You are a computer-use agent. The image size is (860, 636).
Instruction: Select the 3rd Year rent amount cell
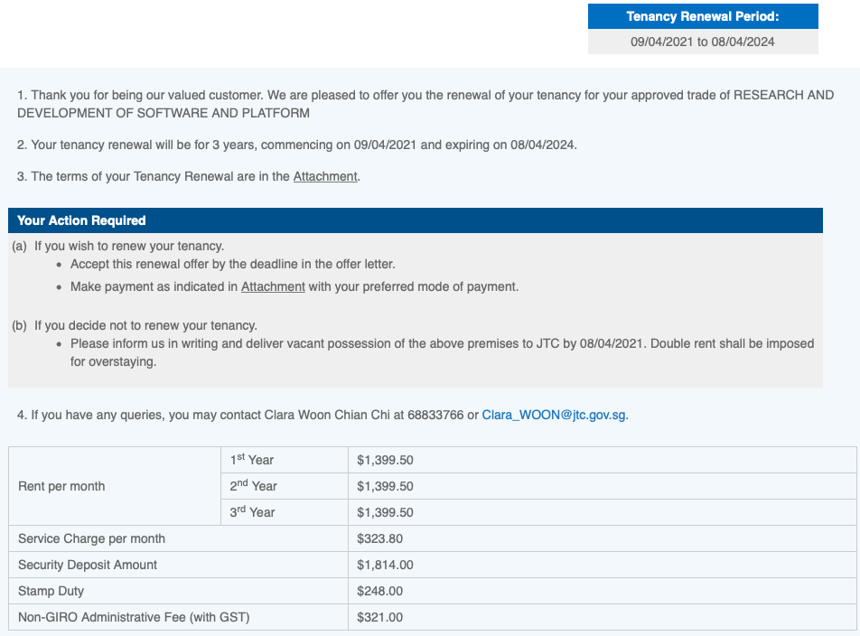(603, 512)
